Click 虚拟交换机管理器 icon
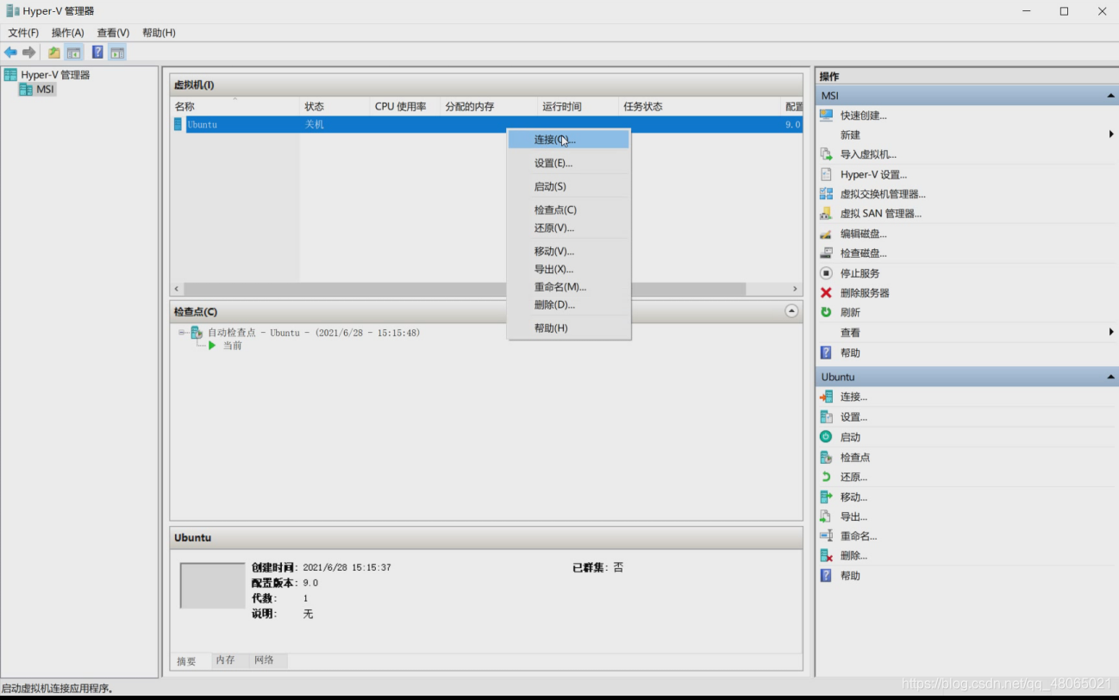The image size is (1119, 700). [x=826, y=194]
